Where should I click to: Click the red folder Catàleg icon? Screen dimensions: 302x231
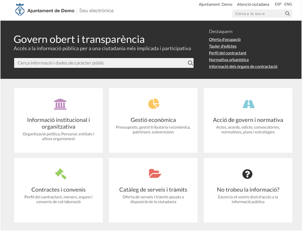click(x=155, y=174)
